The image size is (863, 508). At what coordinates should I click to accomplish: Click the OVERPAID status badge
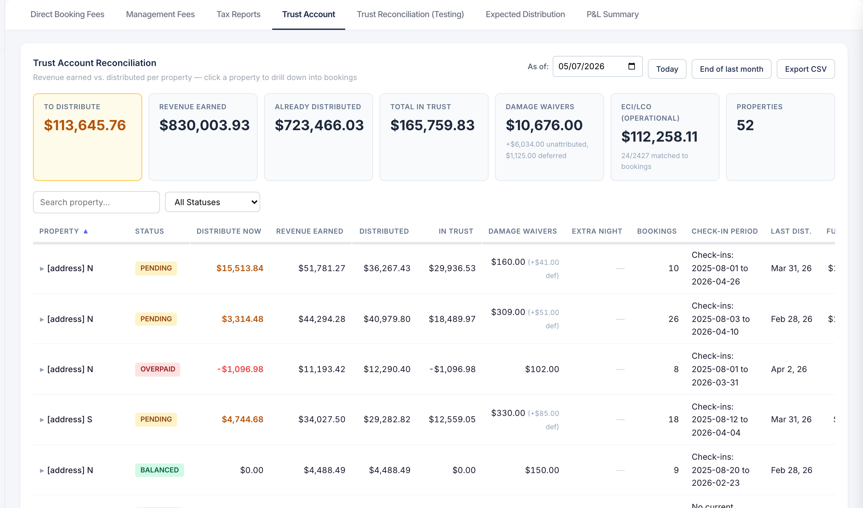tap(158, 369)
